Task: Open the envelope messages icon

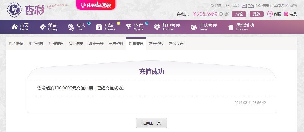Action: [x=244, y=6]
